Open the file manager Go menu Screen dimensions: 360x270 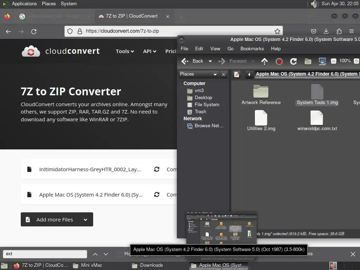coord(230,49)
